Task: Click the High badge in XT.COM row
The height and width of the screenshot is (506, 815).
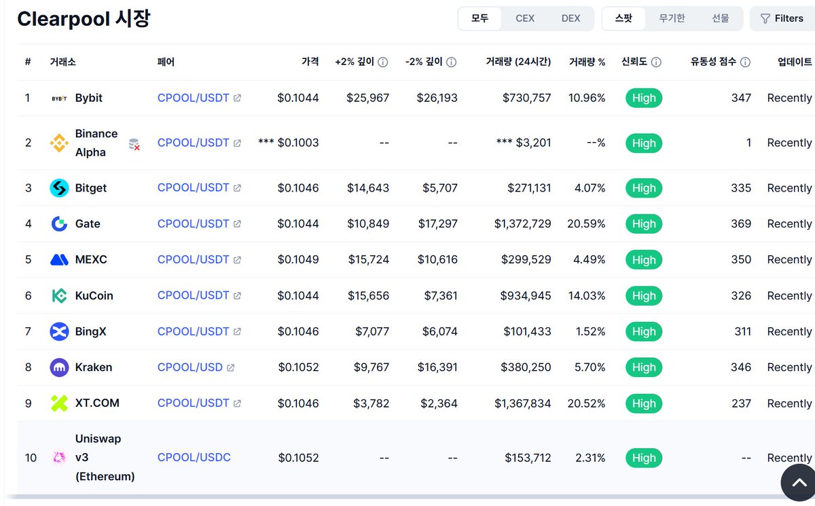Action: (644, 403)
